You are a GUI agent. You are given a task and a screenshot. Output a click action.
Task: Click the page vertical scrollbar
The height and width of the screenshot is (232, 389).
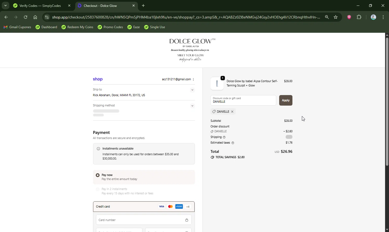[x=387, y=101]
